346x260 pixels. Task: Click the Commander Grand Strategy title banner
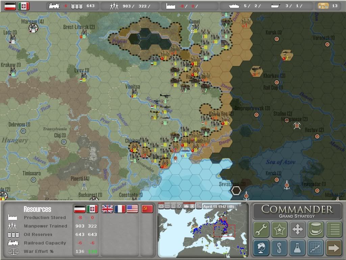coord(297,211)
